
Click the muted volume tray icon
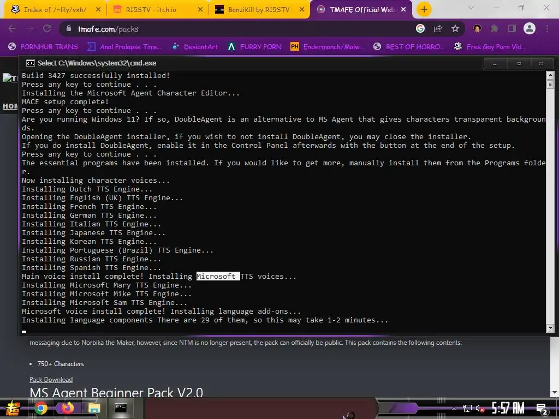(x=480, y=408)
